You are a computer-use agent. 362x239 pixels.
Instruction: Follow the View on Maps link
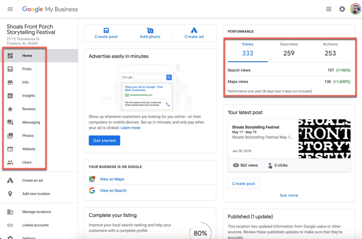(x=112, y=179)
